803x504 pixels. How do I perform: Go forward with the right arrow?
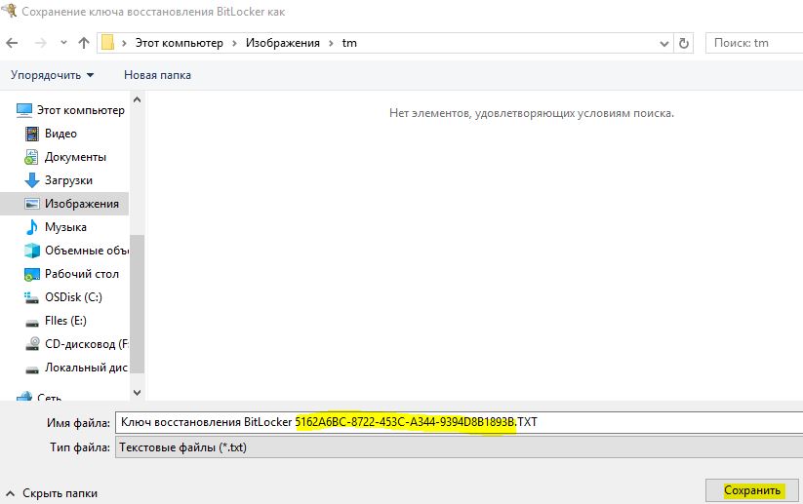[x=40, y=43]
